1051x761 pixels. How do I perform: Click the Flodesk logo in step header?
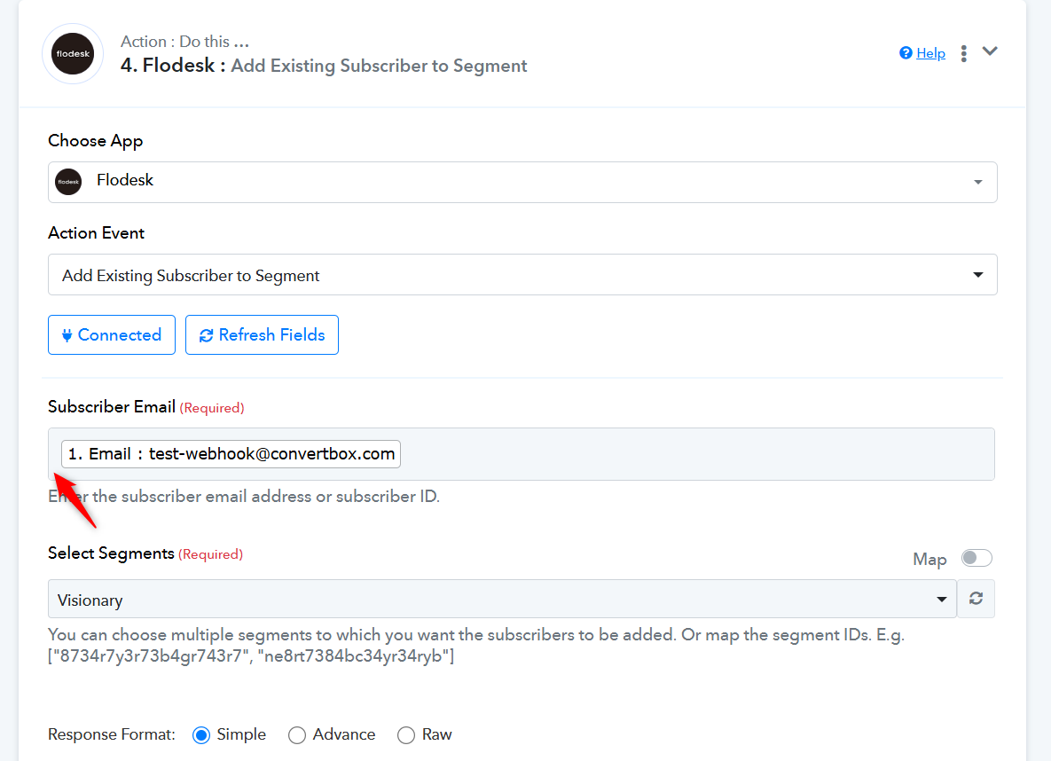[73, 54]
